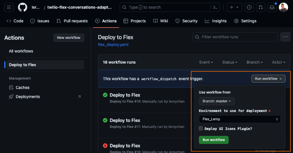Screen dimensions: 293x153
Task: Focus the Filter workflow runs field
Action: (x=236, y=37)
